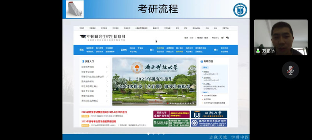
Task: Open 万鹏举's participant video thumbnail
Action: [x=280, y=37]
